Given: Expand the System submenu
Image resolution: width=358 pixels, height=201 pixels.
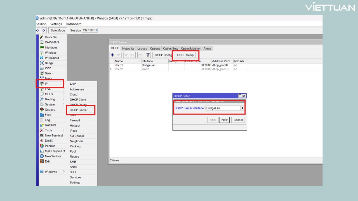Looking at the screenshot, I should pos(53,104).
